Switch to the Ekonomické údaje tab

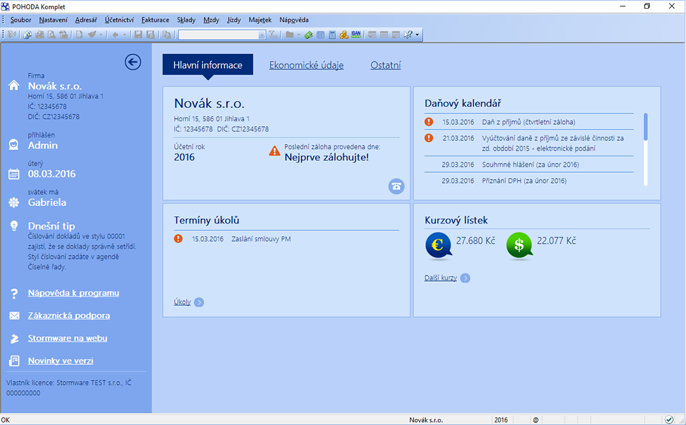click(306, 65)
